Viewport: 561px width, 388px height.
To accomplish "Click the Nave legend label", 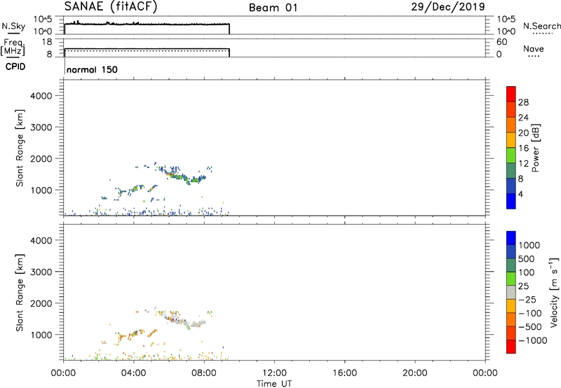I will click(x=534, y=49).
